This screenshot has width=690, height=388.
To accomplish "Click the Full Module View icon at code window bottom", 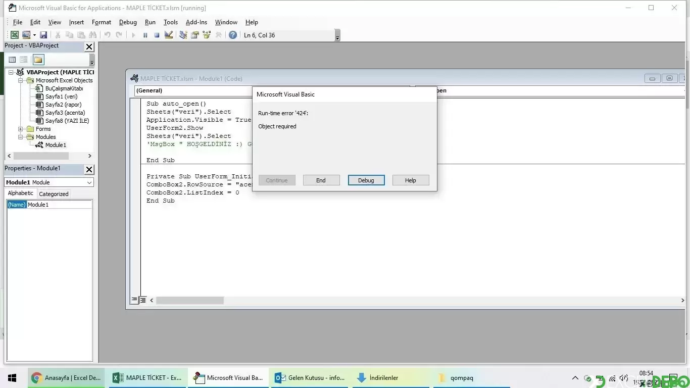I will (x=143, y=300).
